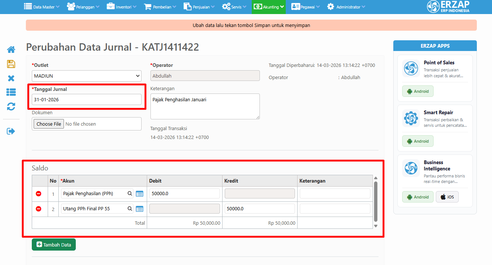
Task: Click the Tanggal Jurnal date field
Action: click(86, 99)
